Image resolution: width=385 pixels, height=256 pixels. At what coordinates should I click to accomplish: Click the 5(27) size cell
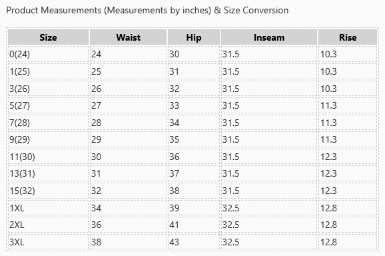pos(48,105)
